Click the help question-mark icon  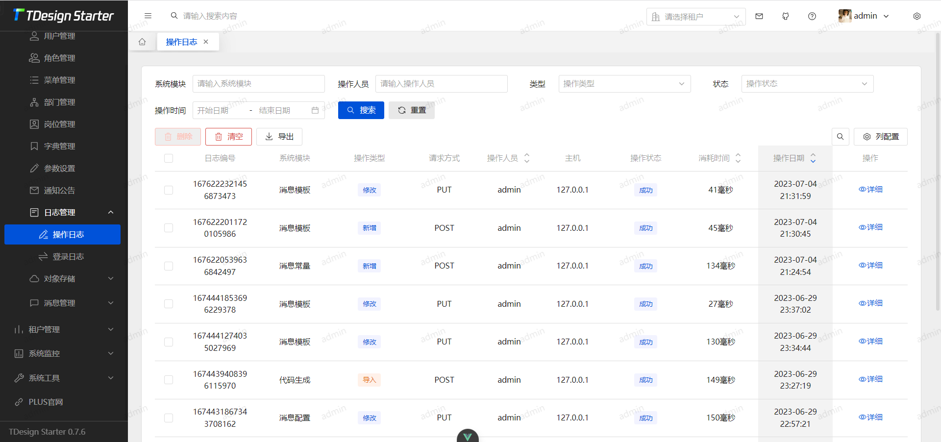pyautogui.click(x=812, y=16)
